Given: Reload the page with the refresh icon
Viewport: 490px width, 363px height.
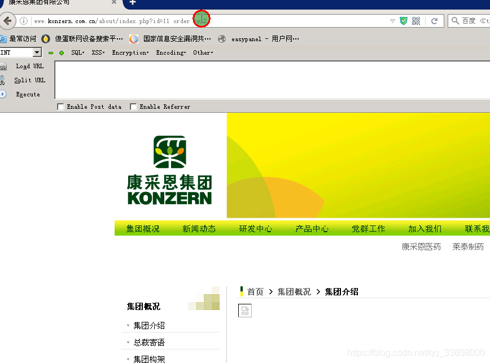Looking at the screenshot, I should click(434, 20).
